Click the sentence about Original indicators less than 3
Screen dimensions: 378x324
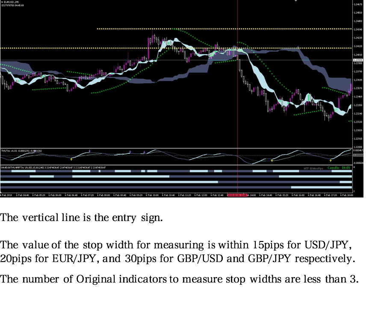179,280
